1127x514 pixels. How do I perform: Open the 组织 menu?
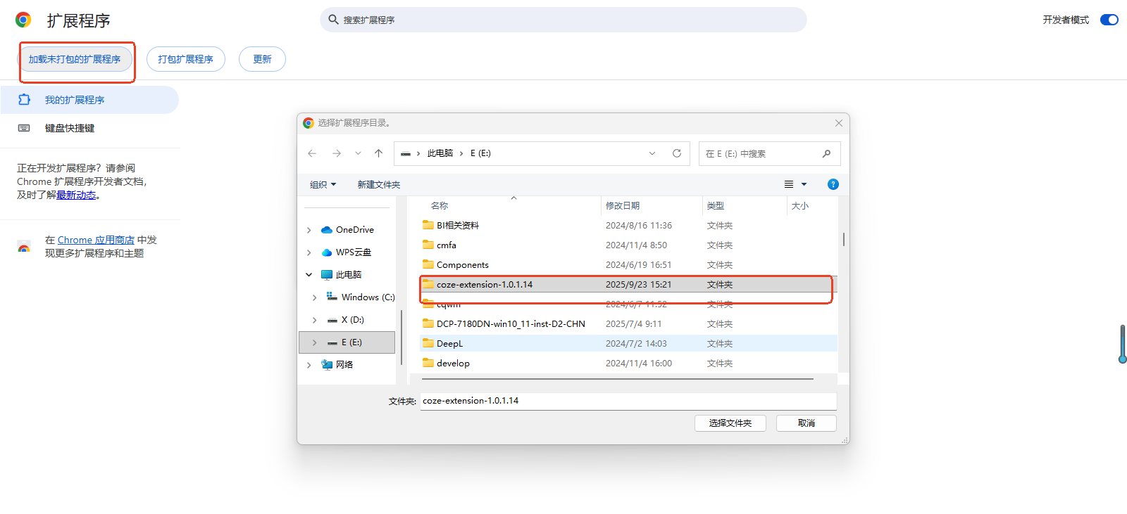pyautogui.click(x=323, y=184)
